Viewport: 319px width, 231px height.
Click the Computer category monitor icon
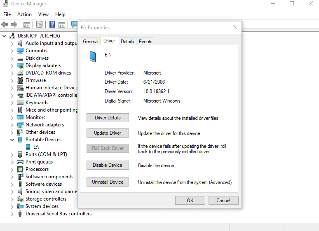[x=20, y=51]
